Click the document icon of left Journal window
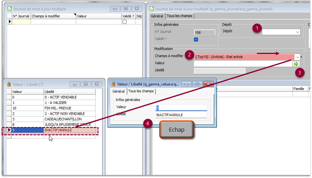The height and width of the screenshot is (178, 312). pos(9,9)
